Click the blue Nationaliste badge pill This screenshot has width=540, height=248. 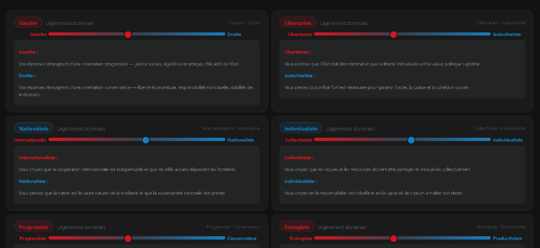[34, 128]
